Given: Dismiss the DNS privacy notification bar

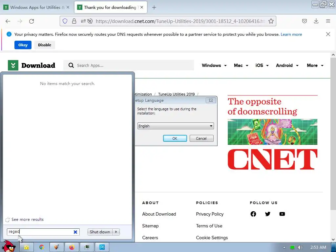Looking at the screenshot, I should pos(328,34).
